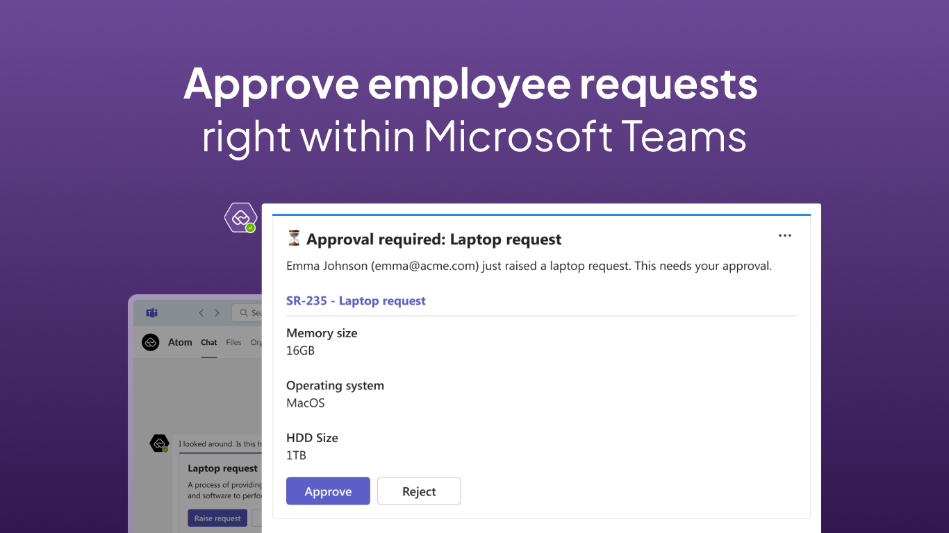Click the Laptop request heading in background chat

point(222,468)
